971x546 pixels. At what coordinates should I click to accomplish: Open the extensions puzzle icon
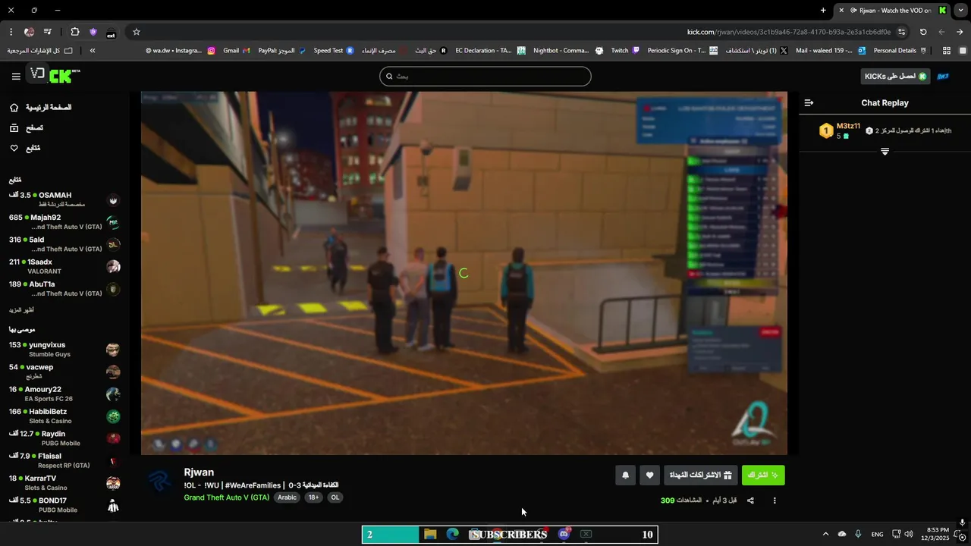pyautogui.click(x=74, y=32)
